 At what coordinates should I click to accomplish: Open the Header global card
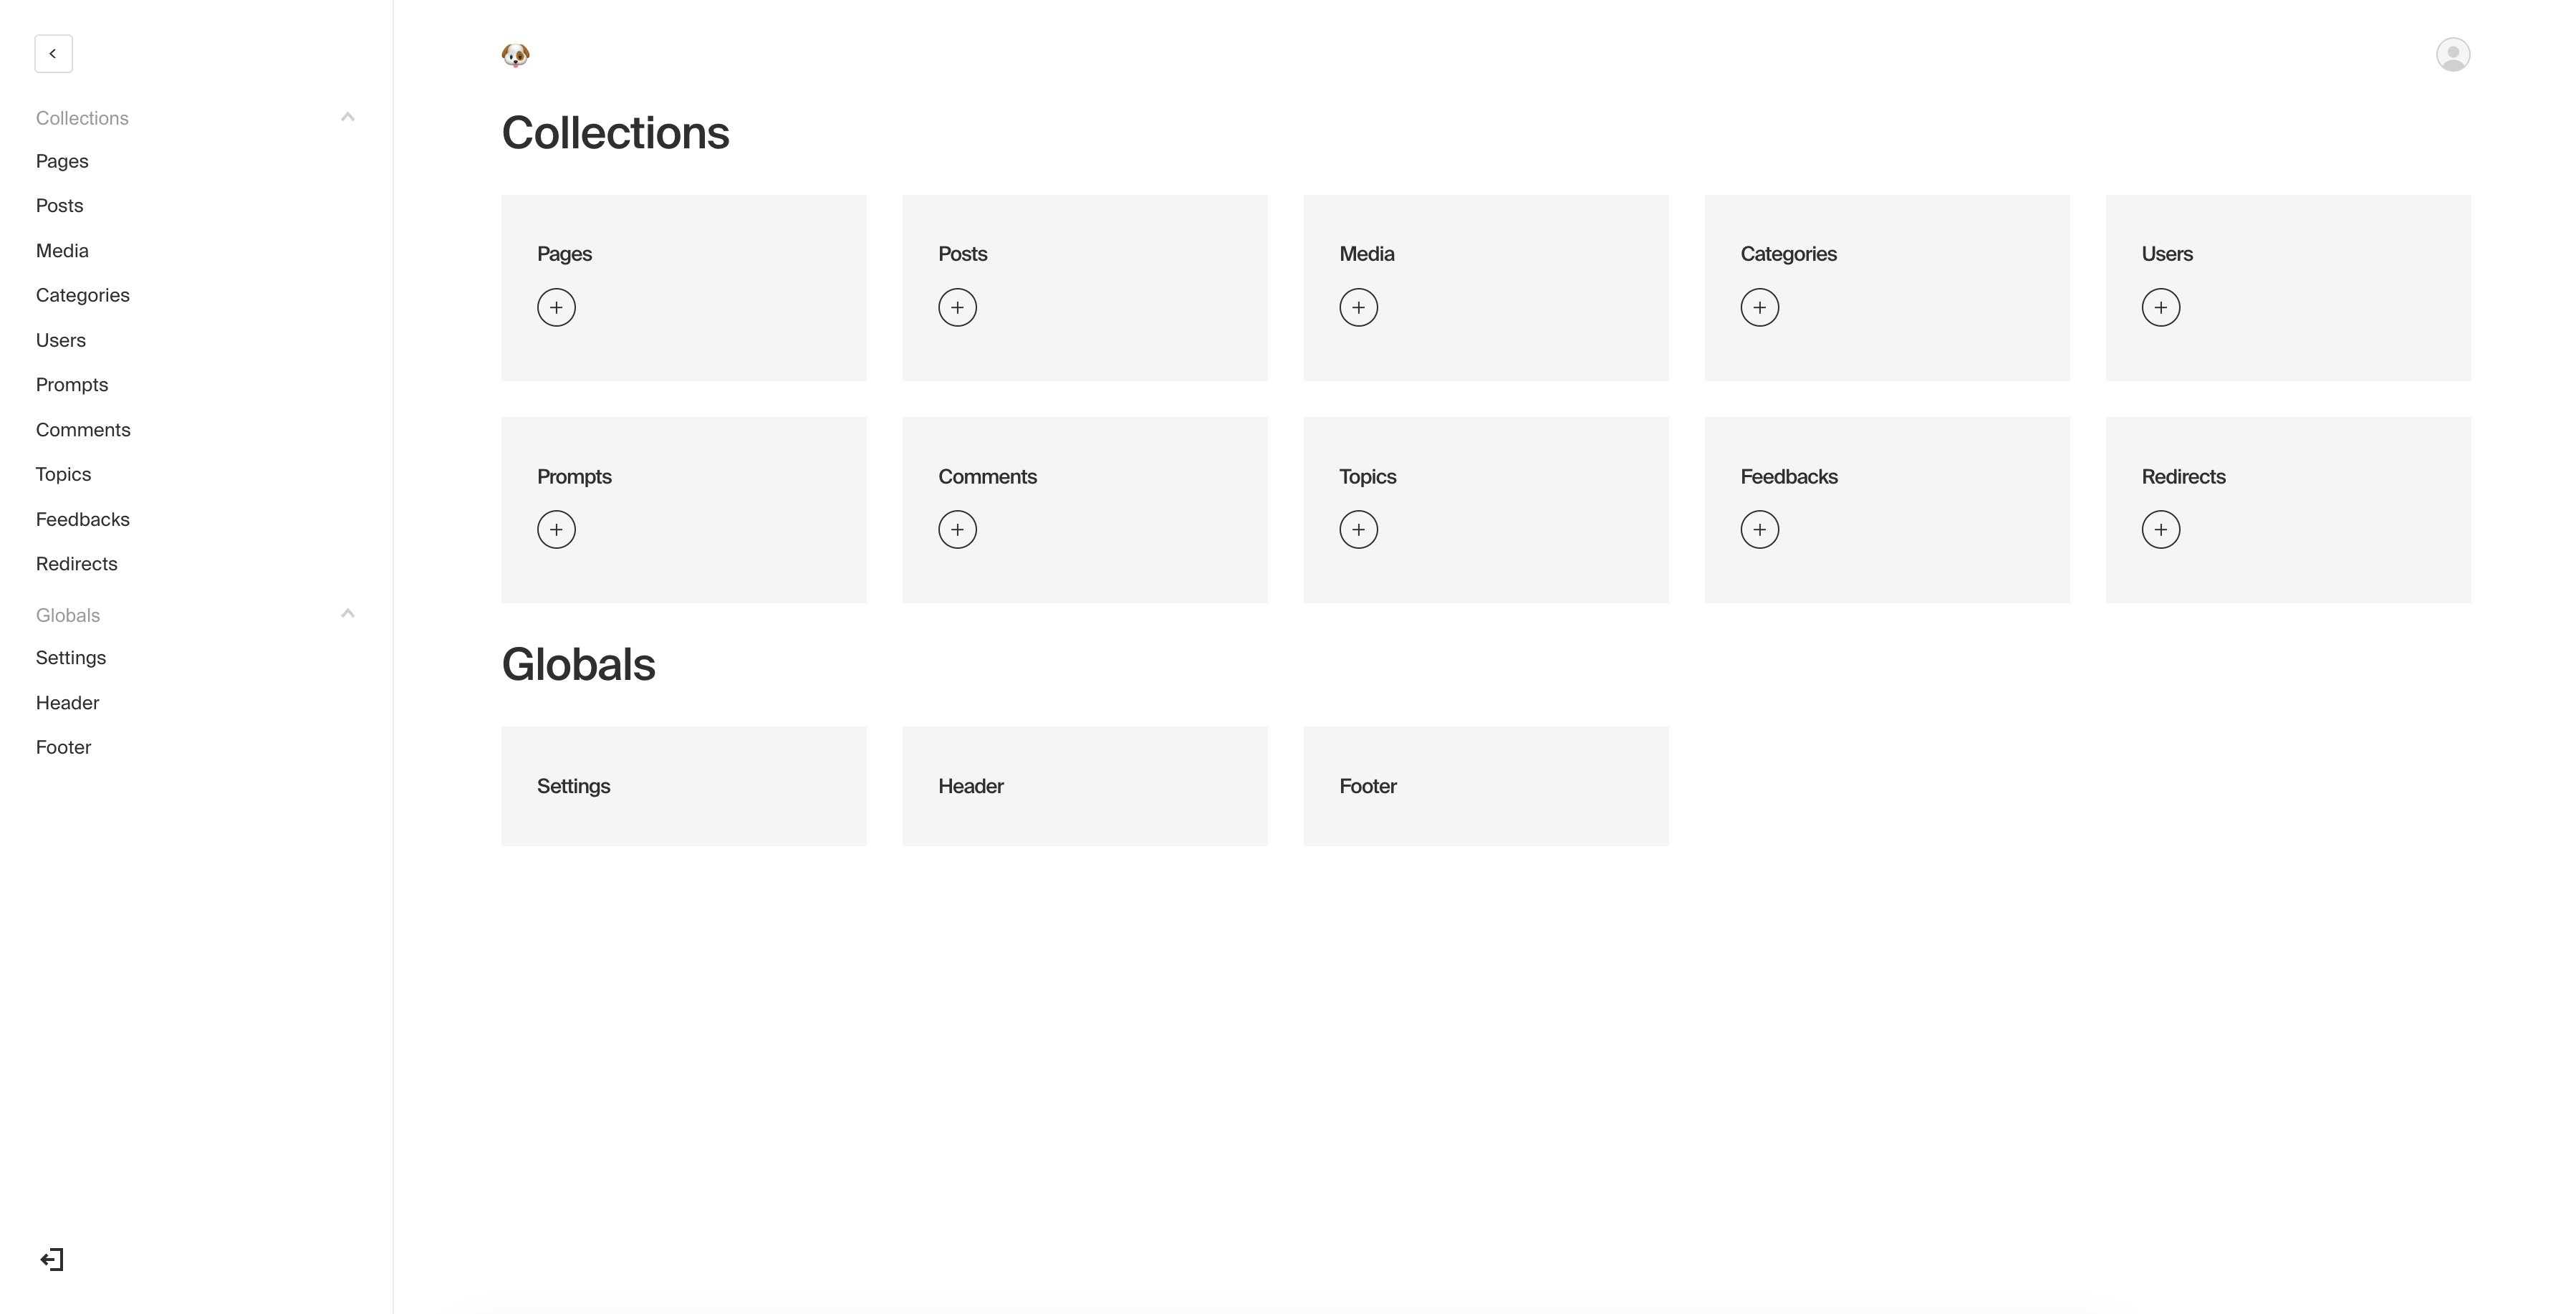pos(1084,786)
